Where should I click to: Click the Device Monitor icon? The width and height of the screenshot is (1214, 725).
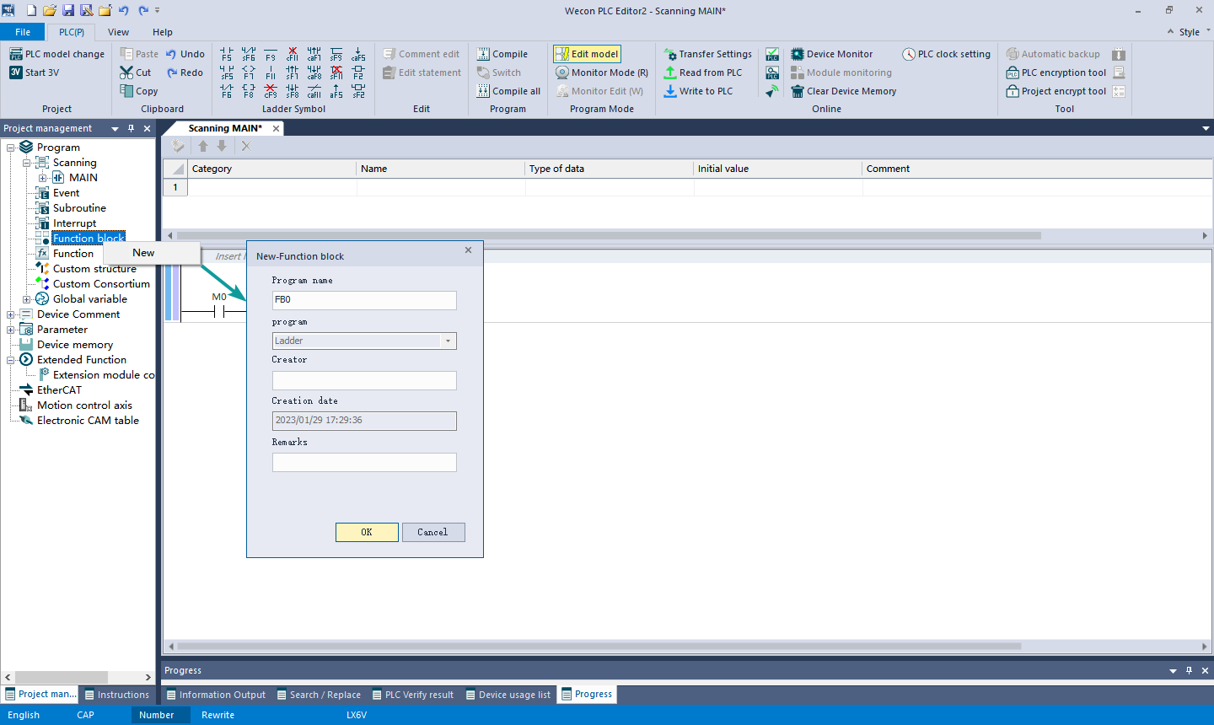click(x=797, y=54)
